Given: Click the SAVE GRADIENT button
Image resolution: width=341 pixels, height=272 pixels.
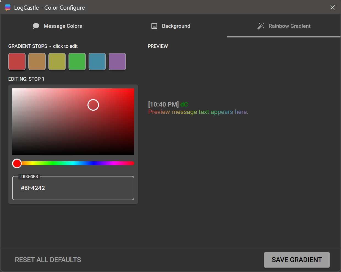Looking at the screenshot, I should click(x=297, y=260).
